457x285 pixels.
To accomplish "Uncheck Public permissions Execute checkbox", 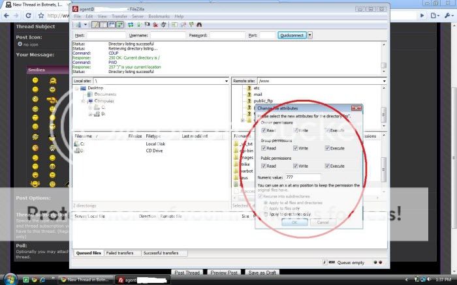I will 326,166.
